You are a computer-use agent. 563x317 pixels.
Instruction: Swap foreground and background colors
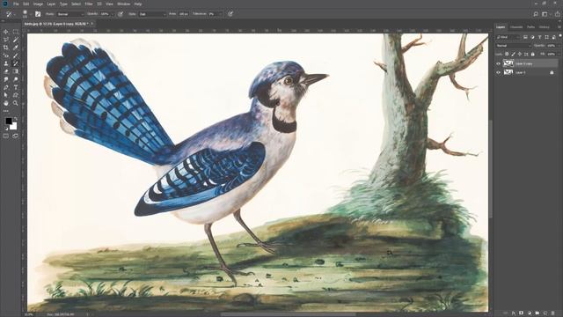click(x=16, y=118)
